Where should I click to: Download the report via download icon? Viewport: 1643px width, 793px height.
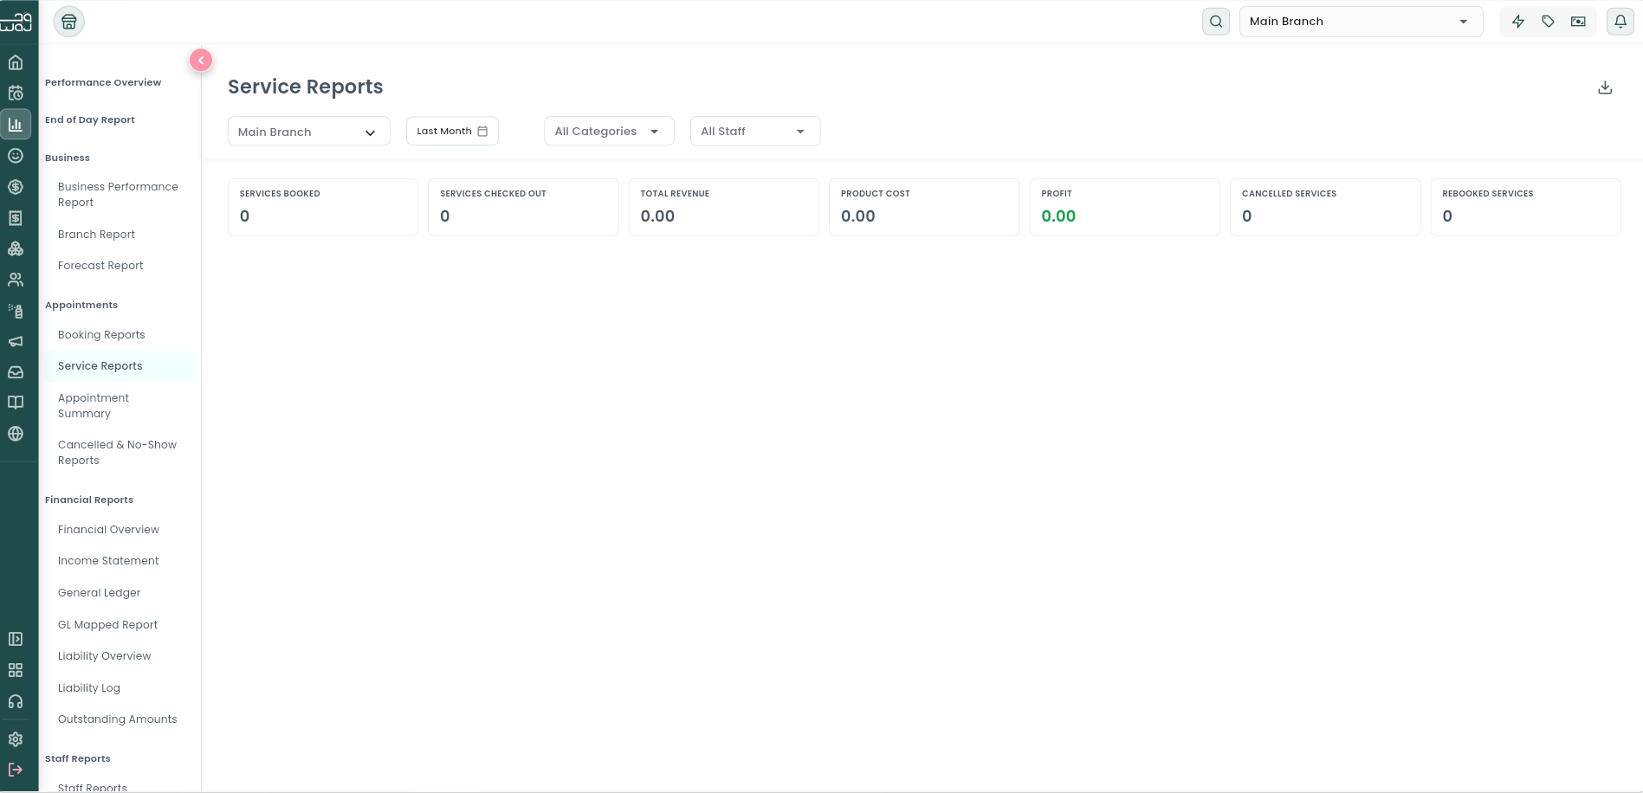(x=1605, y=87)
